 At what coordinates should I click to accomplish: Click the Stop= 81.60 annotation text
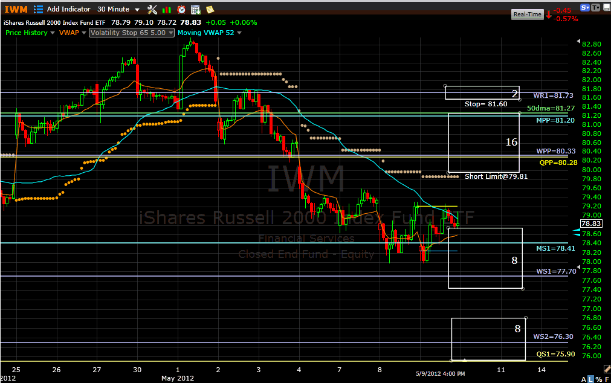click(486, 104)
